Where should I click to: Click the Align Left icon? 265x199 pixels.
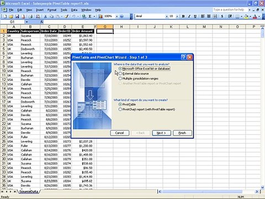tap(203, 17)
